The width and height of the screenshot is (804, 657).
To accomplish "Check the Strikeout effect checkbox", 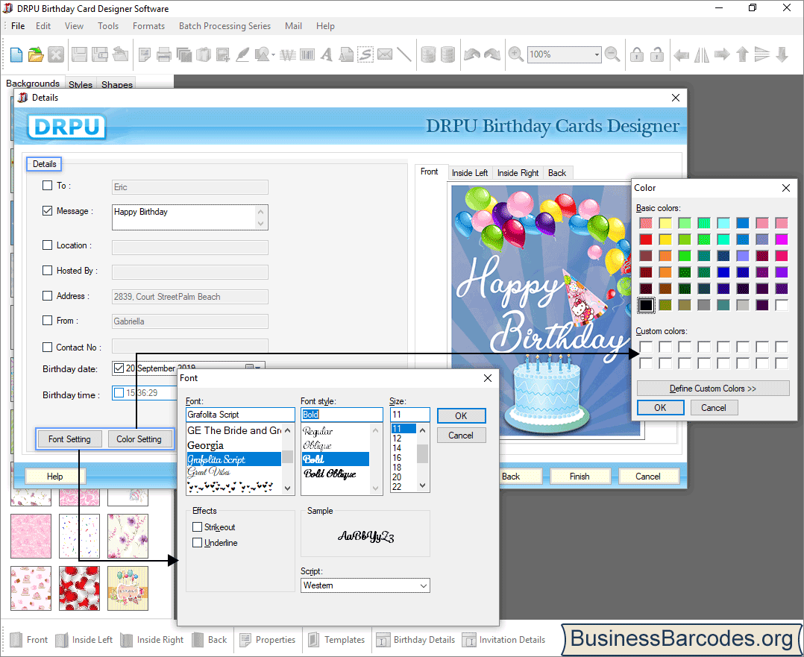I will click(x=197, y=526).
